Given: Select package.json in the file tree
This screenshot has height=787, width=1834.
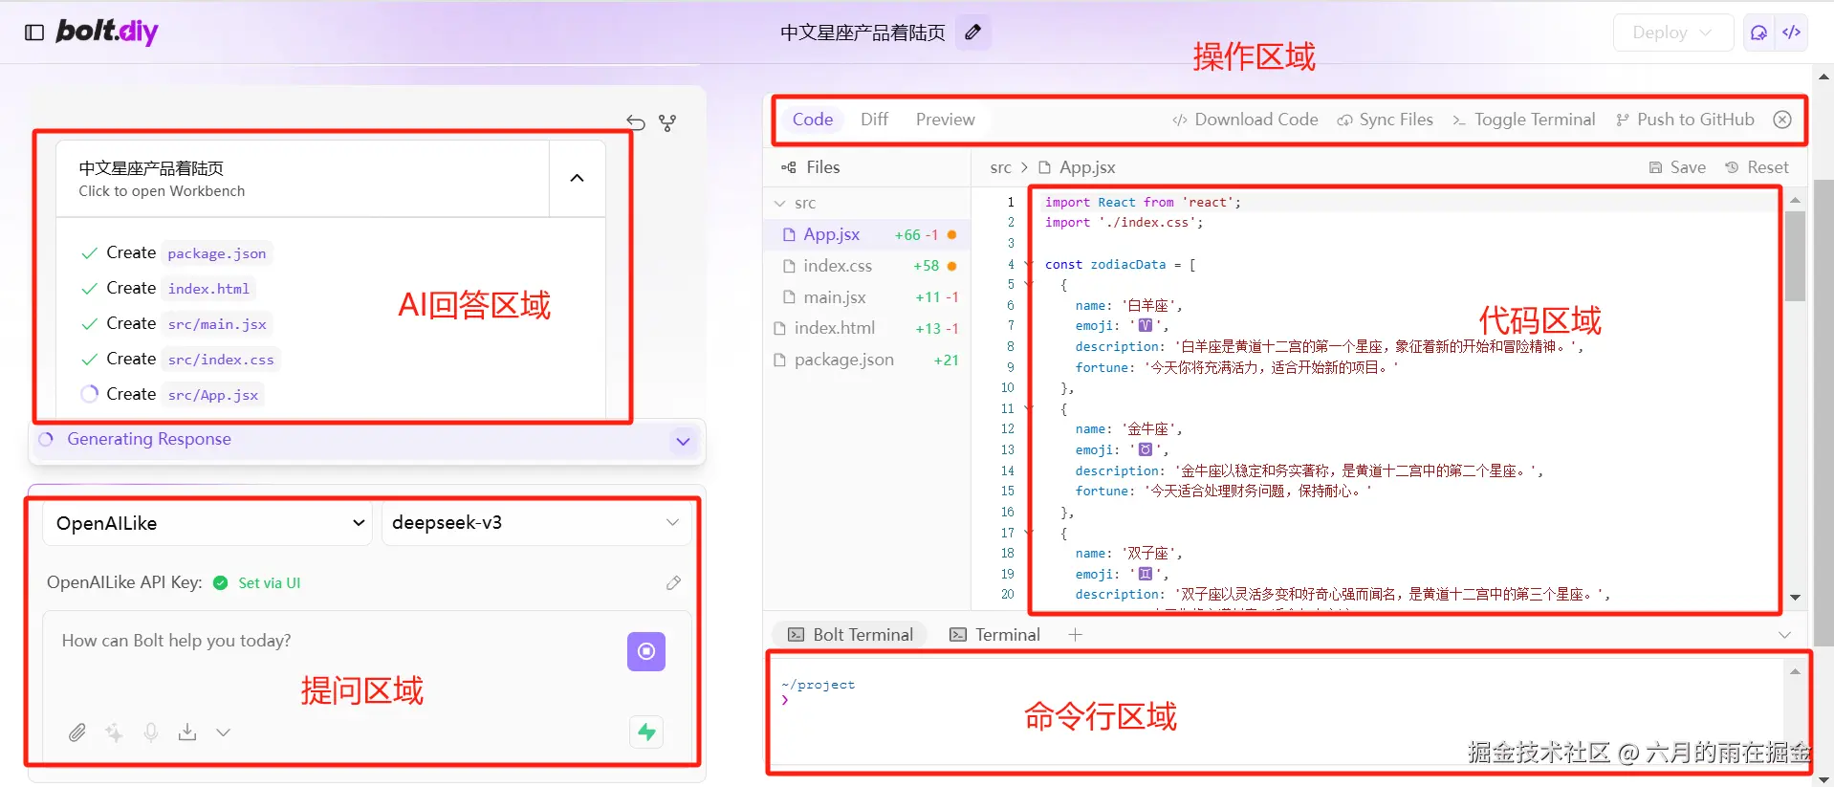Looking at the screenshot, I should click(x=867, y=360).
